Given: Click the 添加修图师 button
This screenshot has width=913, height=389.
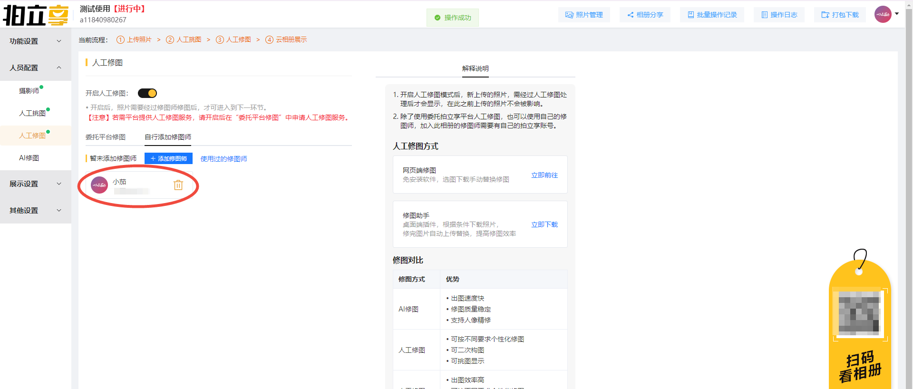Looking at the screenshot, I should point(168,158).
